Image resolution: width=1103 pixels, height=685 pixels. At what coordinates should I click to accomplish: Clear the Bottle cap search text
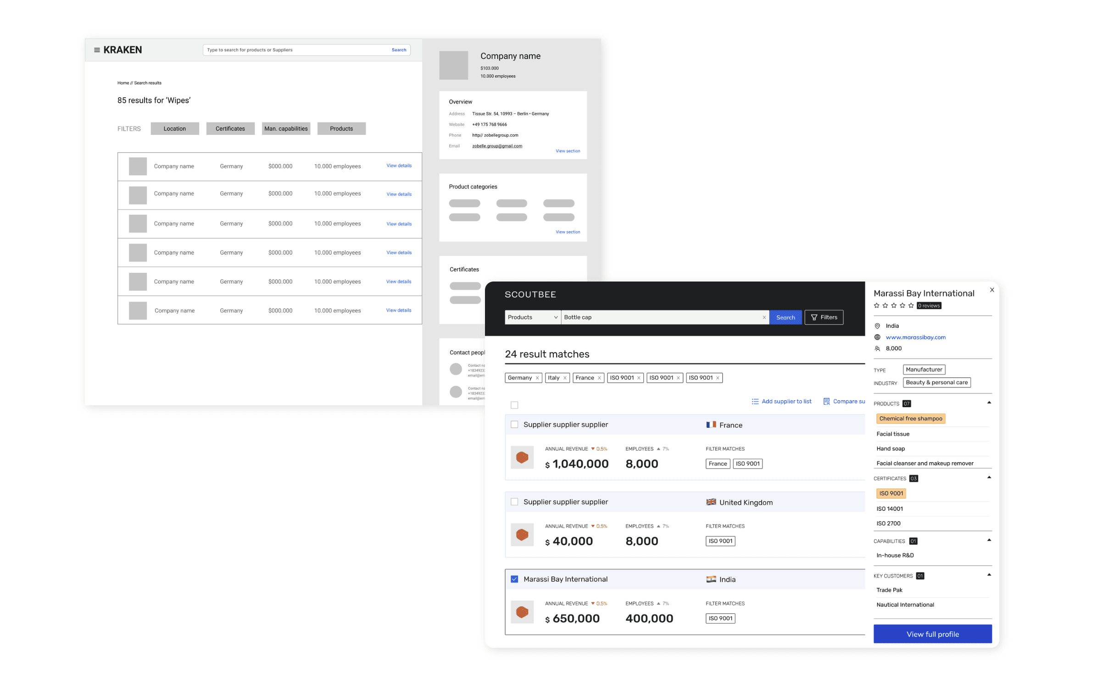[x=764, y=317]
